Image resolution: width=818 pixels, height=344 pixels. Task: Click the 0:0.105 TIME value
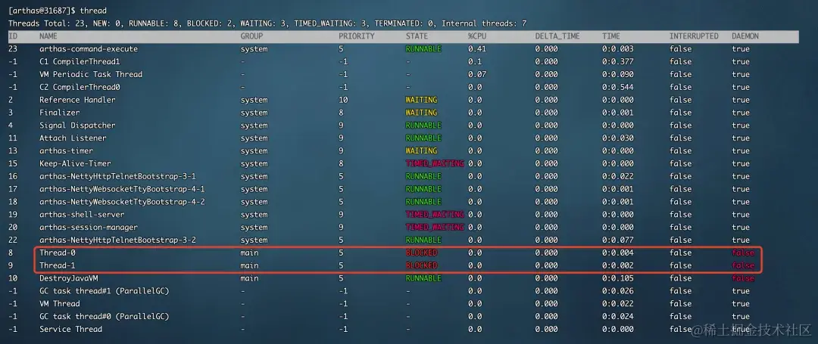click(x=618, y=278)
